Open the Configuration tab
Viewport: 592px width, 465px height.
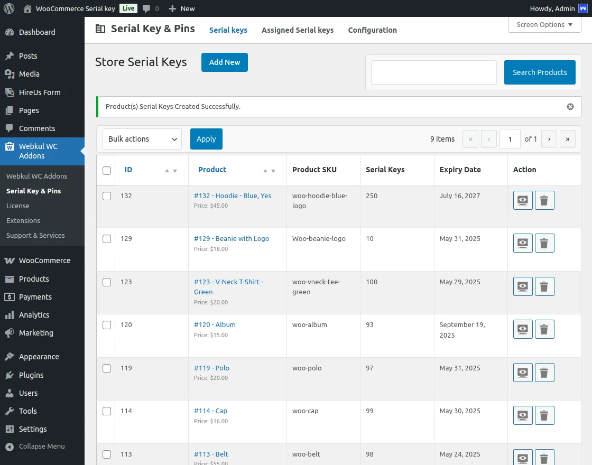click(372, 30)
